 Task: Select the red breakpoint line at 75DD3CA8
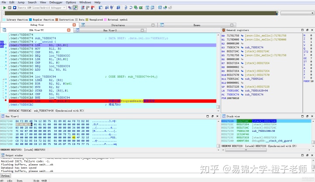pos(112,101)
